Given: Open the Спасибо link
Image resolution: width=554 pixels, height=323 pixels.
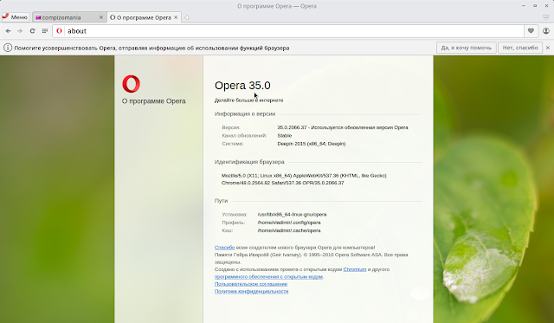Looking at the screenshot, I should point(224,248).
